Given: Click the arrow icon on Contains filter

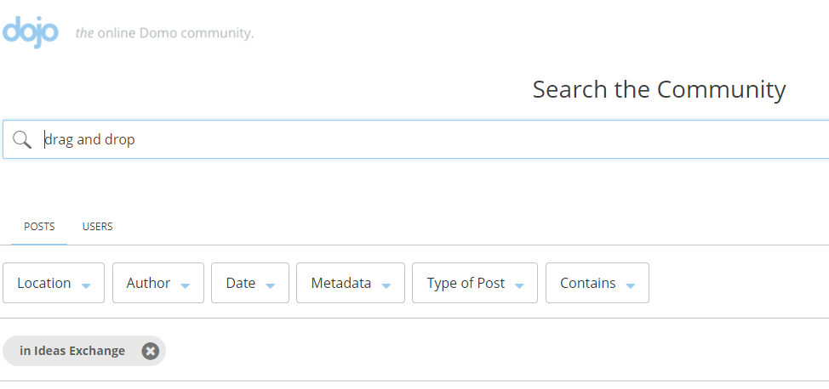Looking at the screenshot, I should 630,285.
